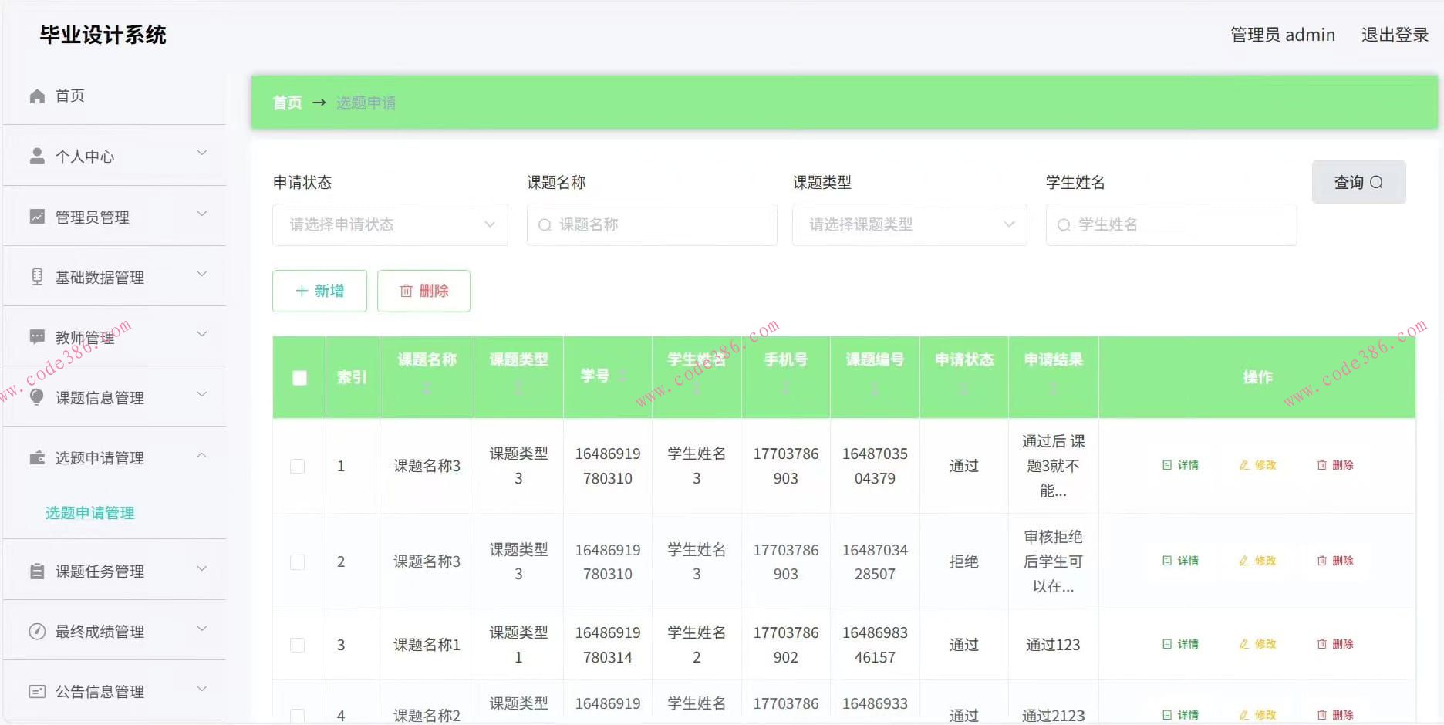Check the checkbox of row 1
This screenshot has height=725, width=1444.
(299, 466)
